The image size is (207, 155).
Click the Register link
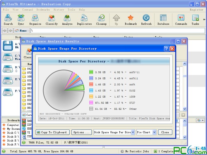[196, 10]
